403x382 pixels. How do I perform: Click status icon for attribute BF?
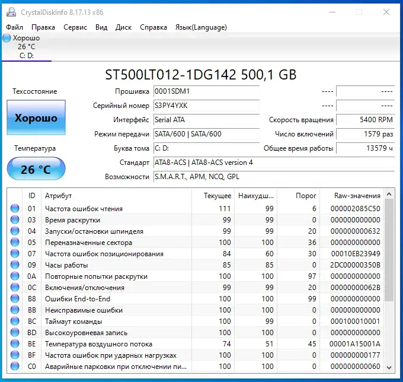point(15,355)
